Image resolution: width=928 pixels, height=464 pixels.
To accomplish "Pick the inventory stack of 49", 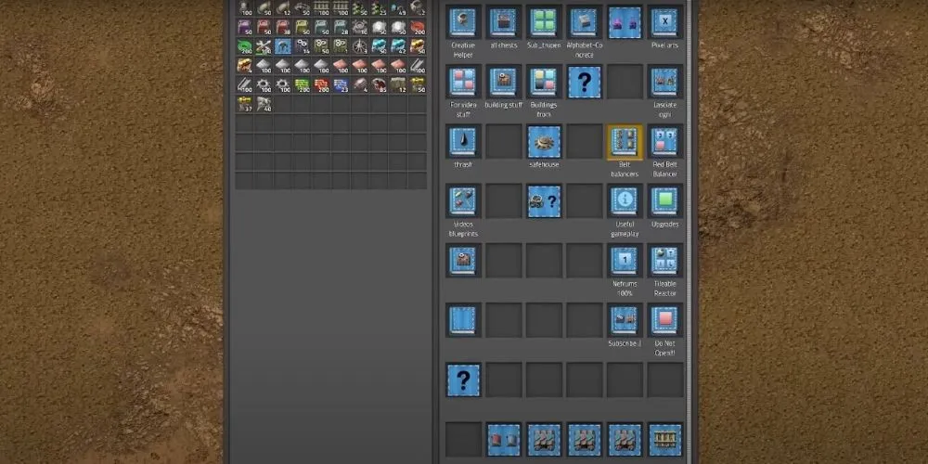I will click(398, 8).
